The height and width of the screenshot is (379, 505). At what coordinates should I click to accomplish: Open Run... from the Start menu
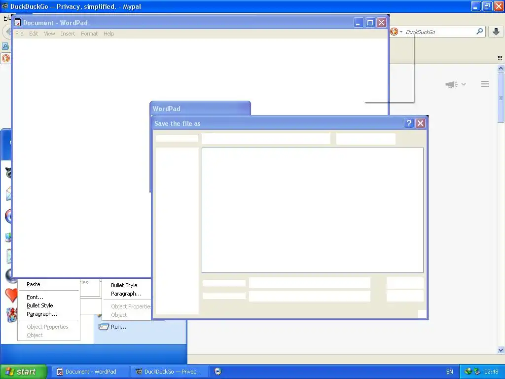[118, 327]
